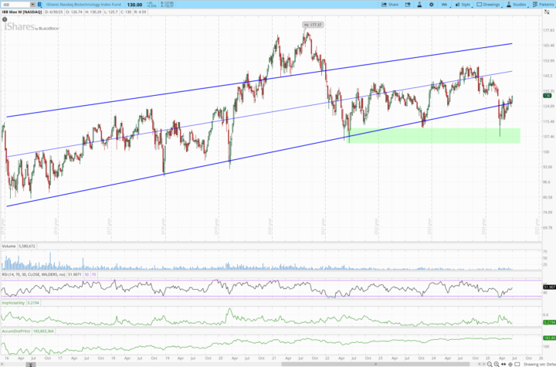Click the chart scale toggle icon at top right
Viewport: 556px width, 367px height.
pyautogui.click(x=547, y=12)
